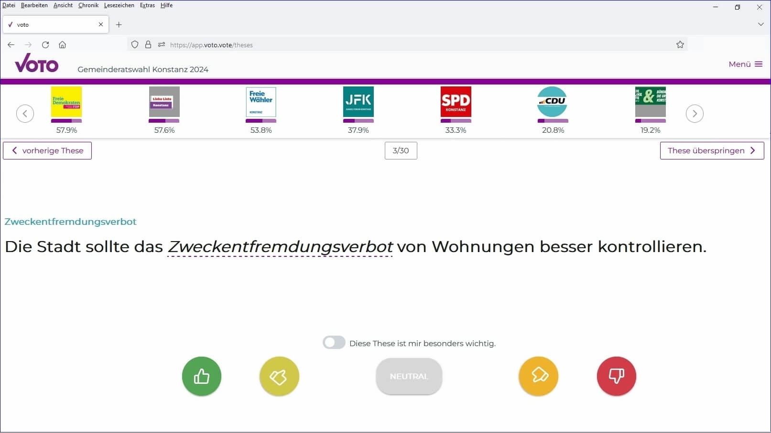Close the voto tab
Image resolution: width=771 pixels, height=433 pixels.
(x=101, y=24)
